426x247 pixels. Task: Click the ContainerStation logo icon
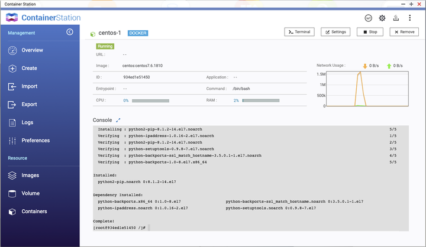point(12,17)
